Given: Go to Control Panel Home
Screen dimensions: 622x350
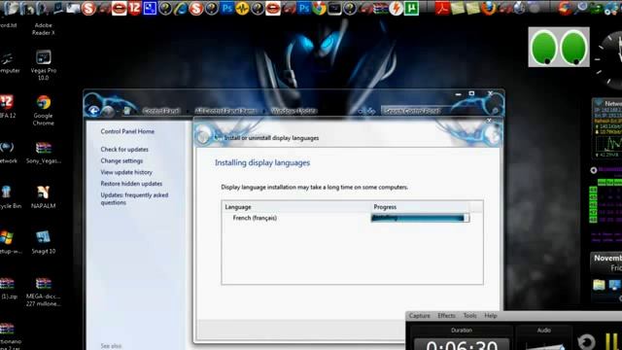Looking at the screenshot, I should tap(127, 131).
